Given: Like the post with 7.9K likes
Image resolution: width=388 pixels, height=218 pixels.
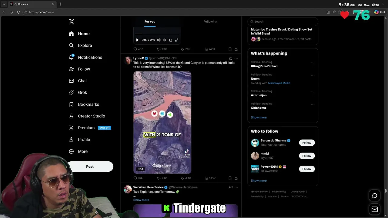Looking at the screenshot, I should tap(186, 49).
